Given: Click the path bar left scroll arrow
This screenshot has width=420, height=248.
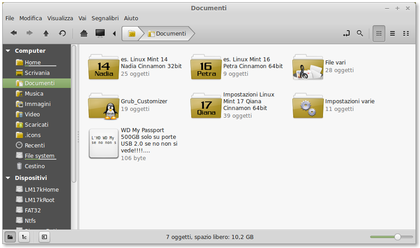Looking at the screenshot, I should 115,33.
